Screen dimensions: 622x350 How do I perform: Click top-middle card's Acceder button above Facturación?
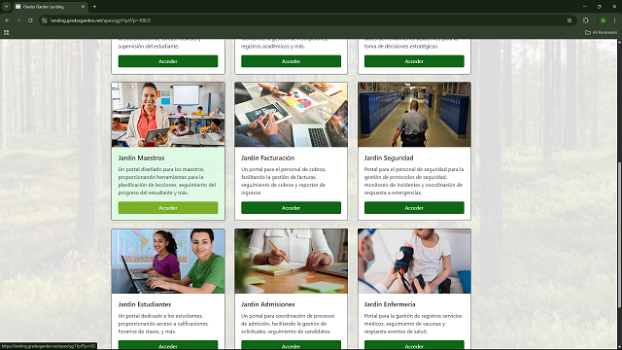(291, 61)
